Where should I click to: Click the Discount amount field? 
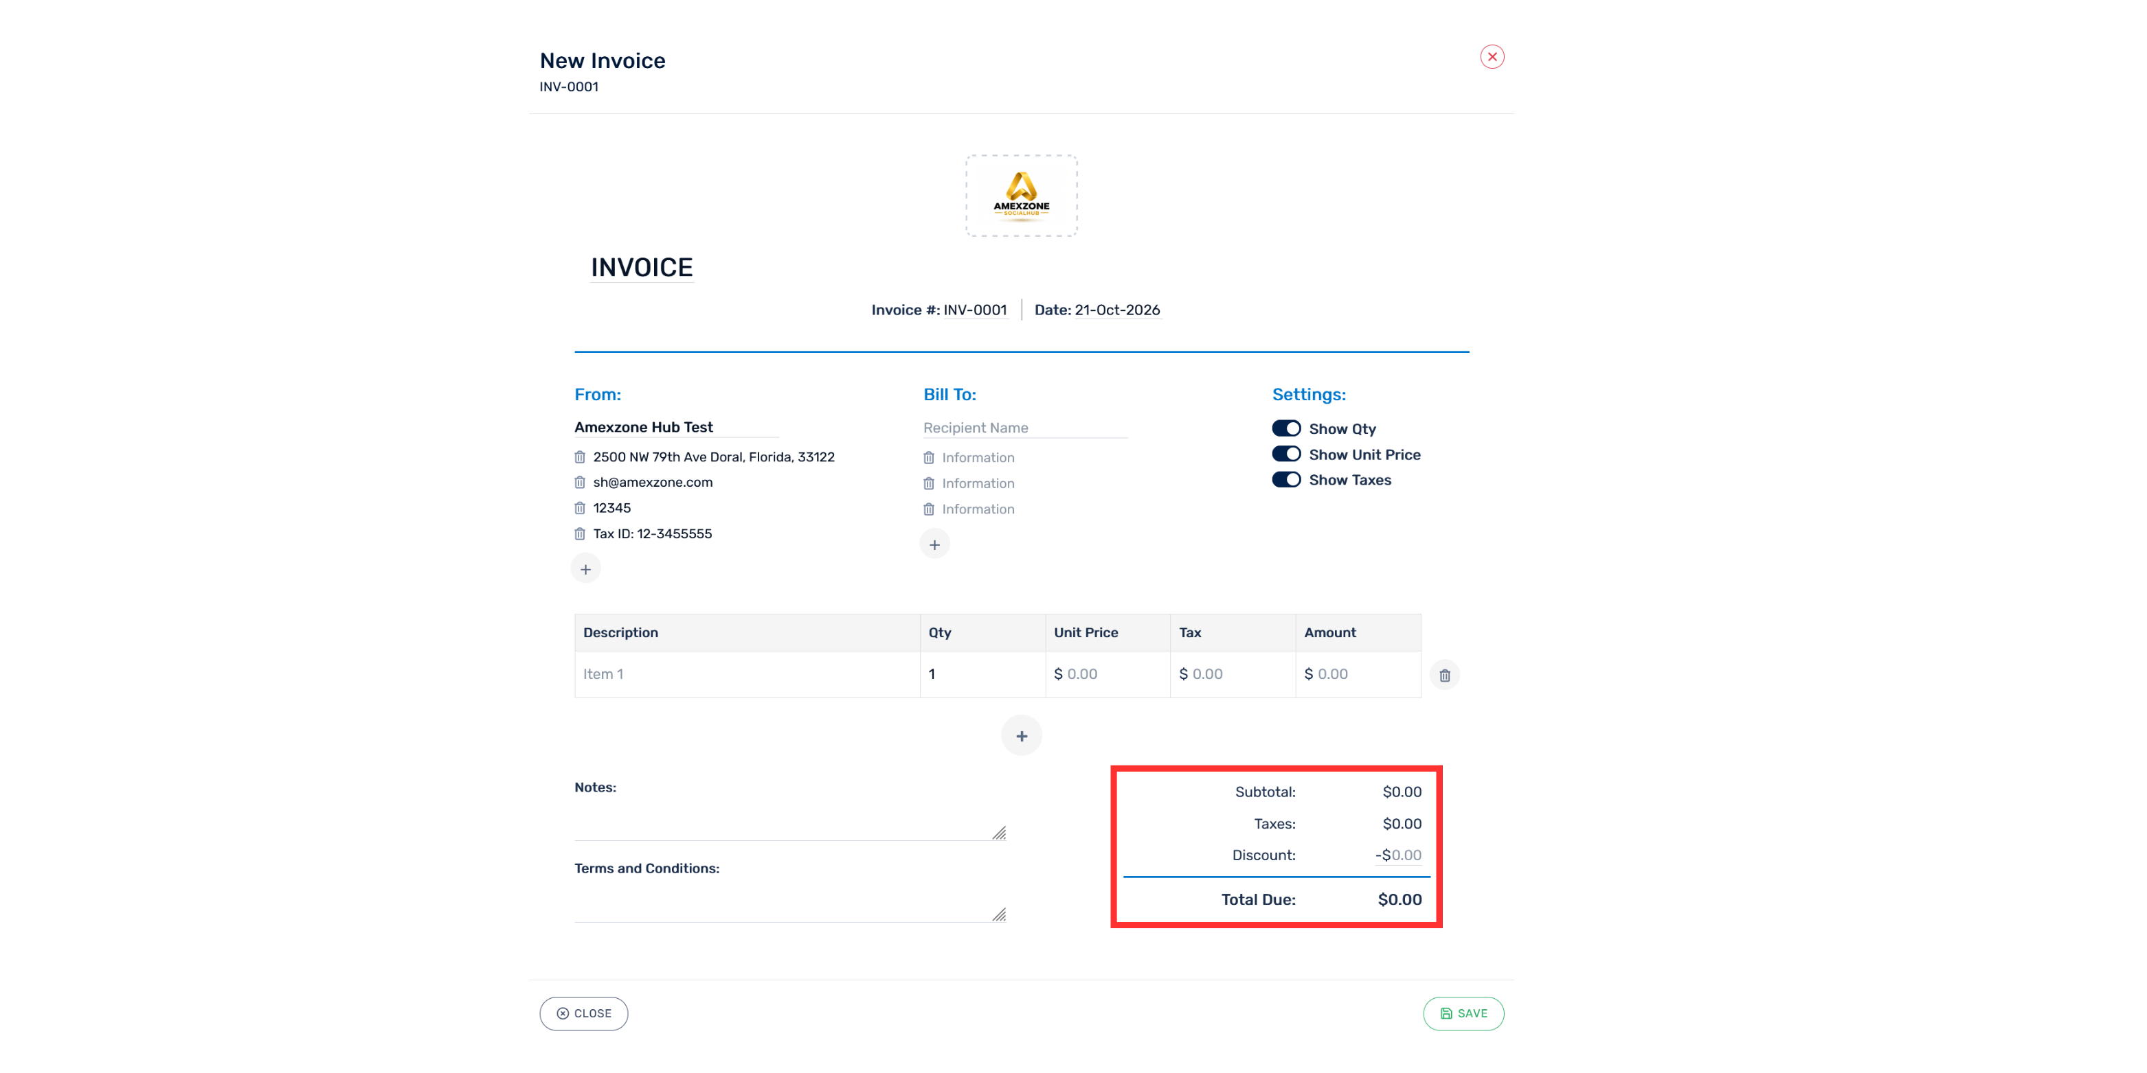coord(1400,855)
